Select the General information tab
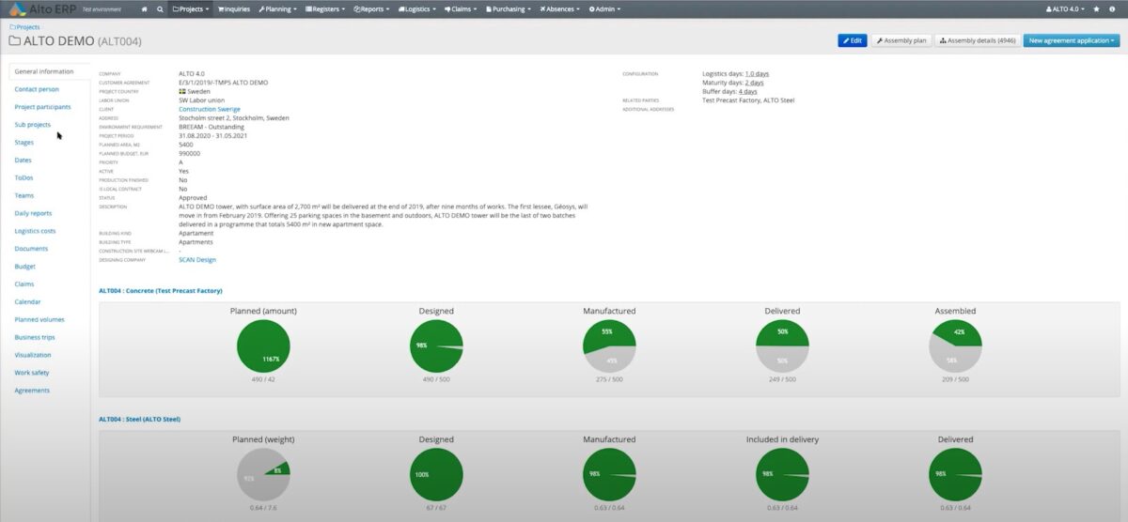The height and width of the screenshot is (522, 1128). pos(45,71)
